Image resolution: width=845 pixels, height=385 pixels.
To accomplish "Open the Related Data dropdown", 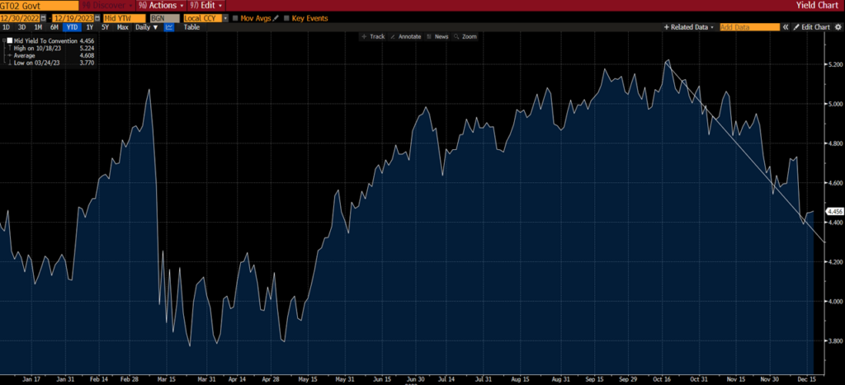I will click(688, 27).
